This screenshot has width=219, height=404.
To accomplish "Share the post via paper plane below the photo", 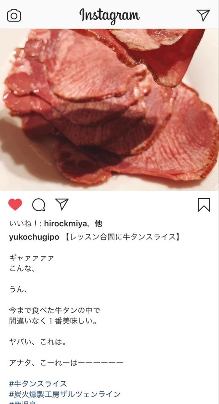I will click(x=62, y=205).
